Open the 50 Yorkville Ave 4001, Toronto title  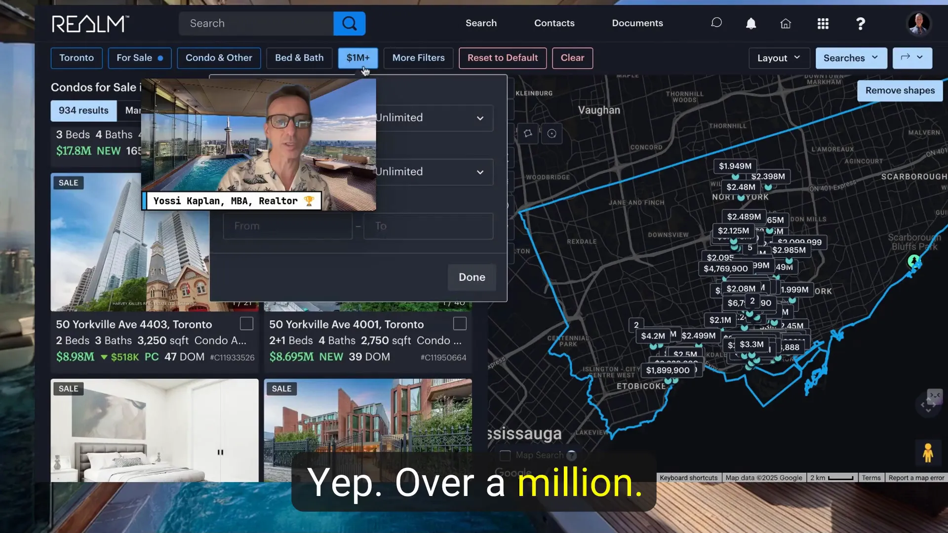point(346,324)
